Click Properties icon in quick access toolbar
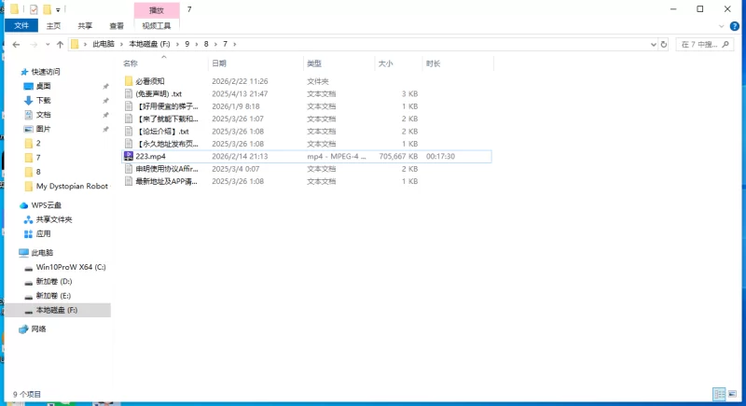 coord(35,9)
